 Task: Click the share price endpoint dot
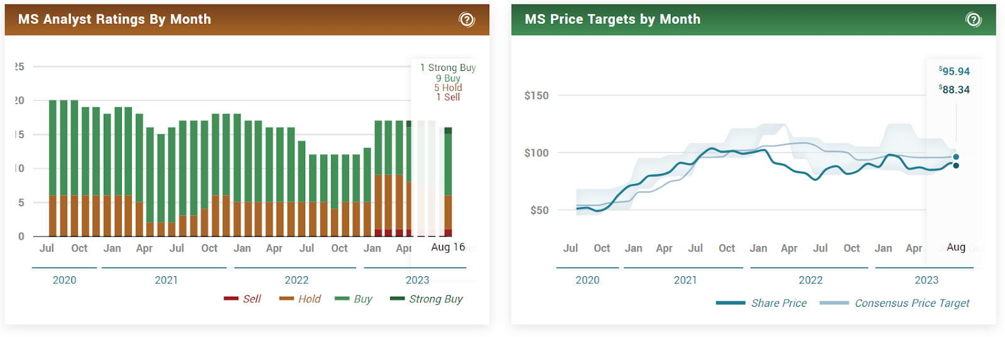click(x=956, y=166)
